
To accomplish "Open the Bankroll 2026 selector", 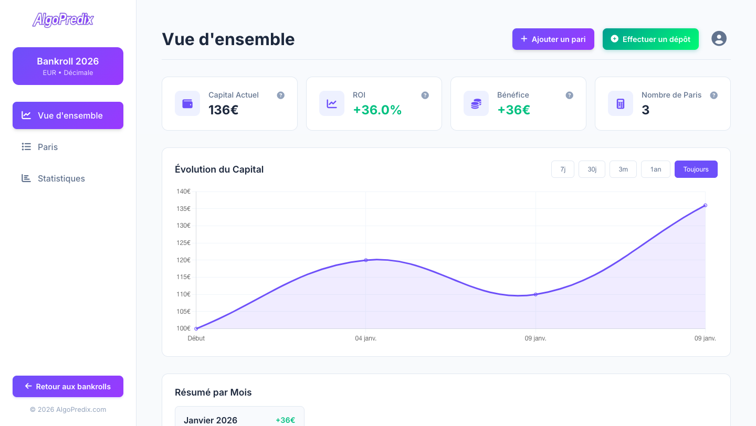I will pos(68,66).
